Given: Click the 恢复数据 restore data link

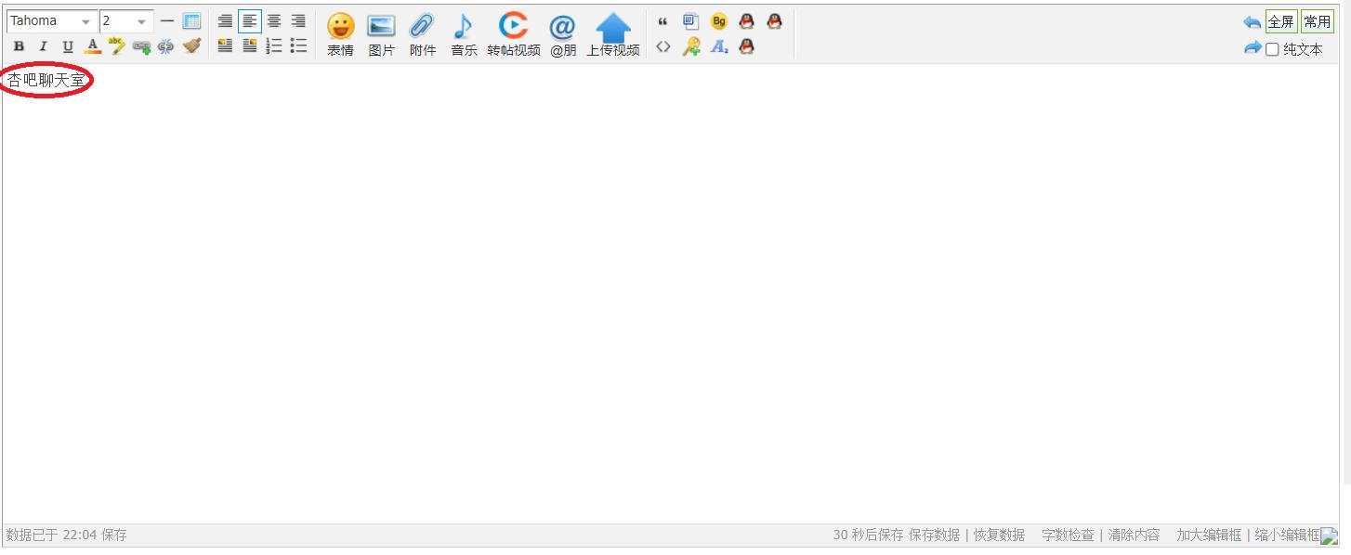Looking at the screenshot, I should pos(999,535).
